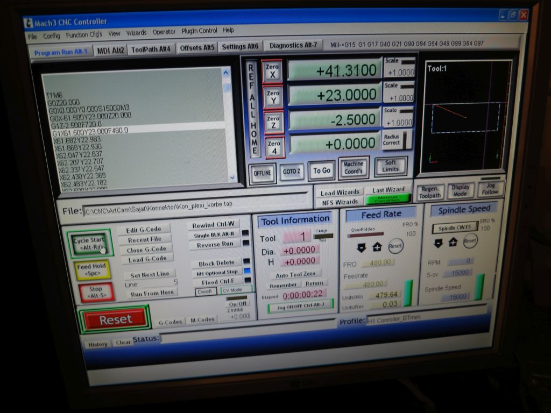Screen dimensions: 551x413
Task: Click the Zero 4 axis button
Action: click(x=274, y=147)
